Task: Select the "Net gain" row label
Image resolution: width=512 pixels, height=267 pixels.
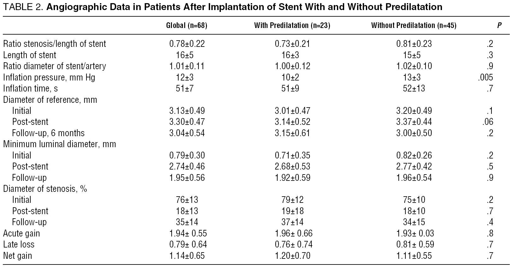Action: click(18, 256)
